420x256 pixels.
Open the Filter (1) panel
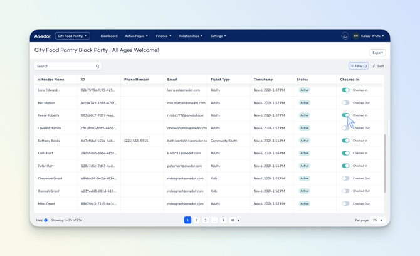(359, 66)
